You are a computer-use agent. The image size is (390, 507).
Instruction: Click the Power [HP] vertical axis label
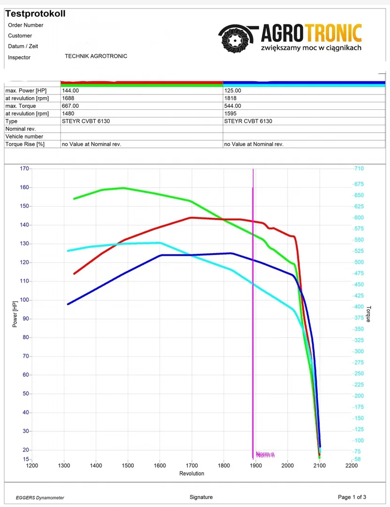(15, 314)
